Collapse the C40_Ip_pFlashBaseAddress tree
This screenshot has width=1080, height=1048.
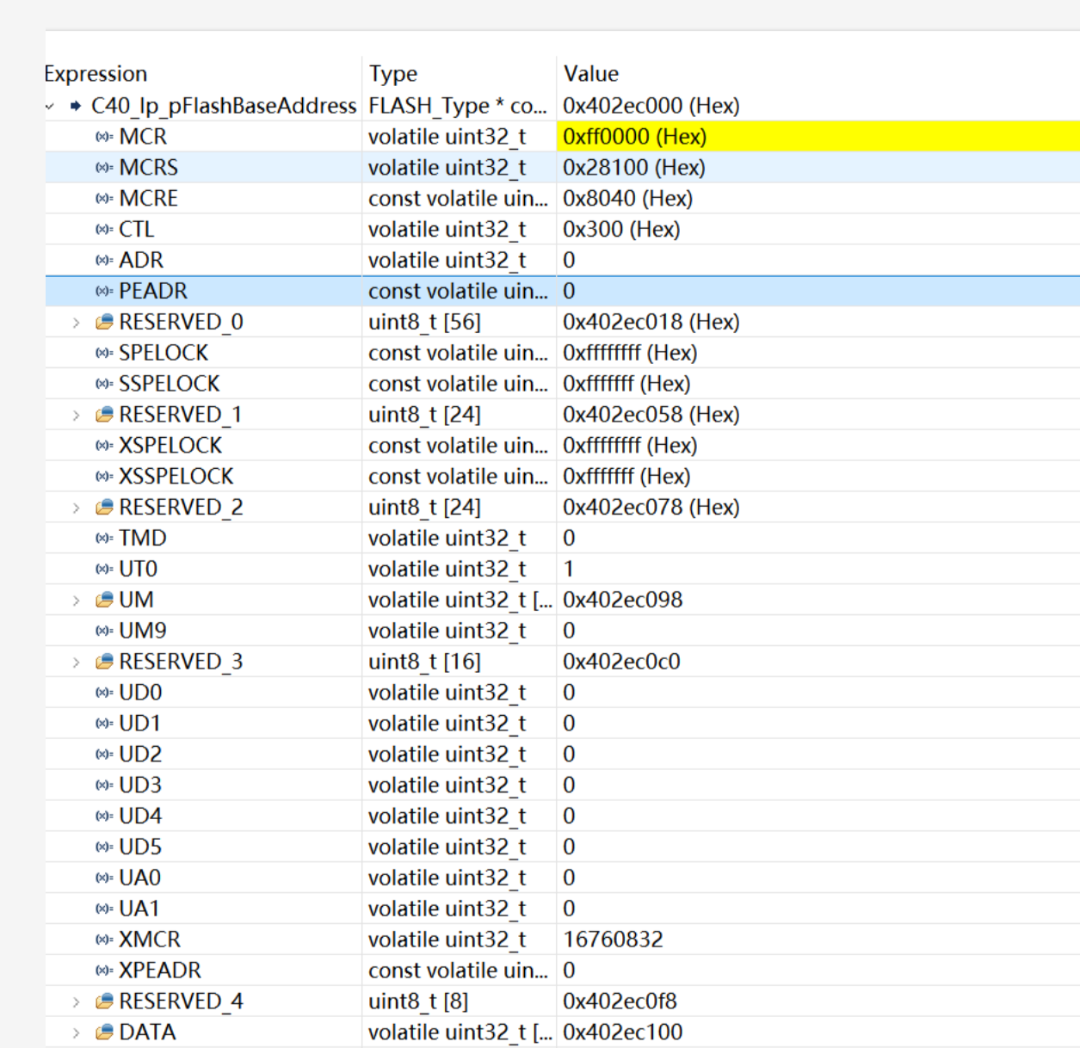(49, 105)
